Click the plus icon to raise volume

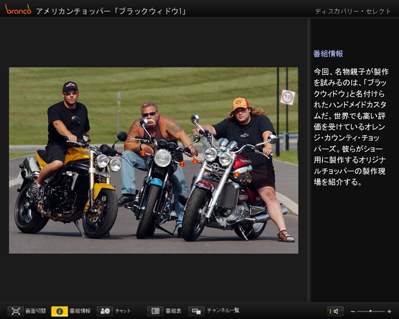coord(389,311)
